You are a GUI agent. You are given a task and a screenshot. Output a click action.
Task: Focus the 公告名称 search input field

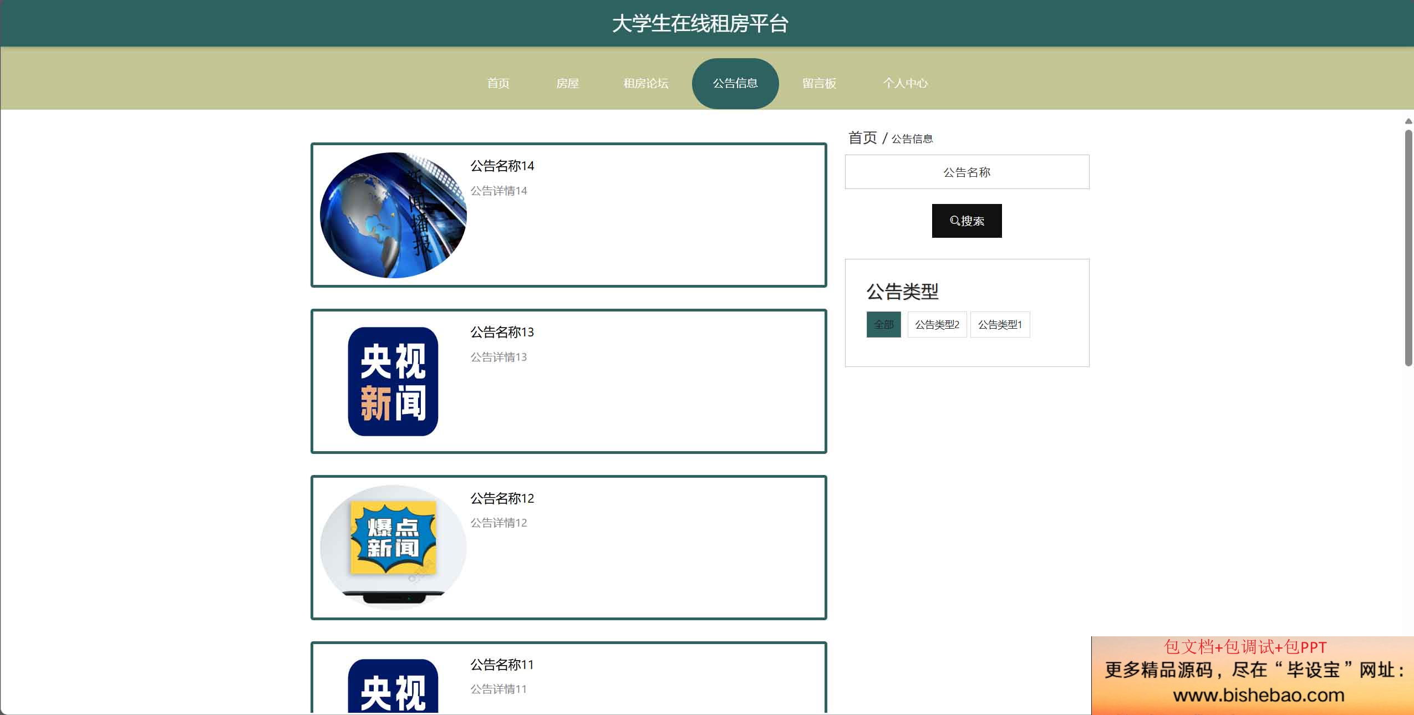[967, 172]
